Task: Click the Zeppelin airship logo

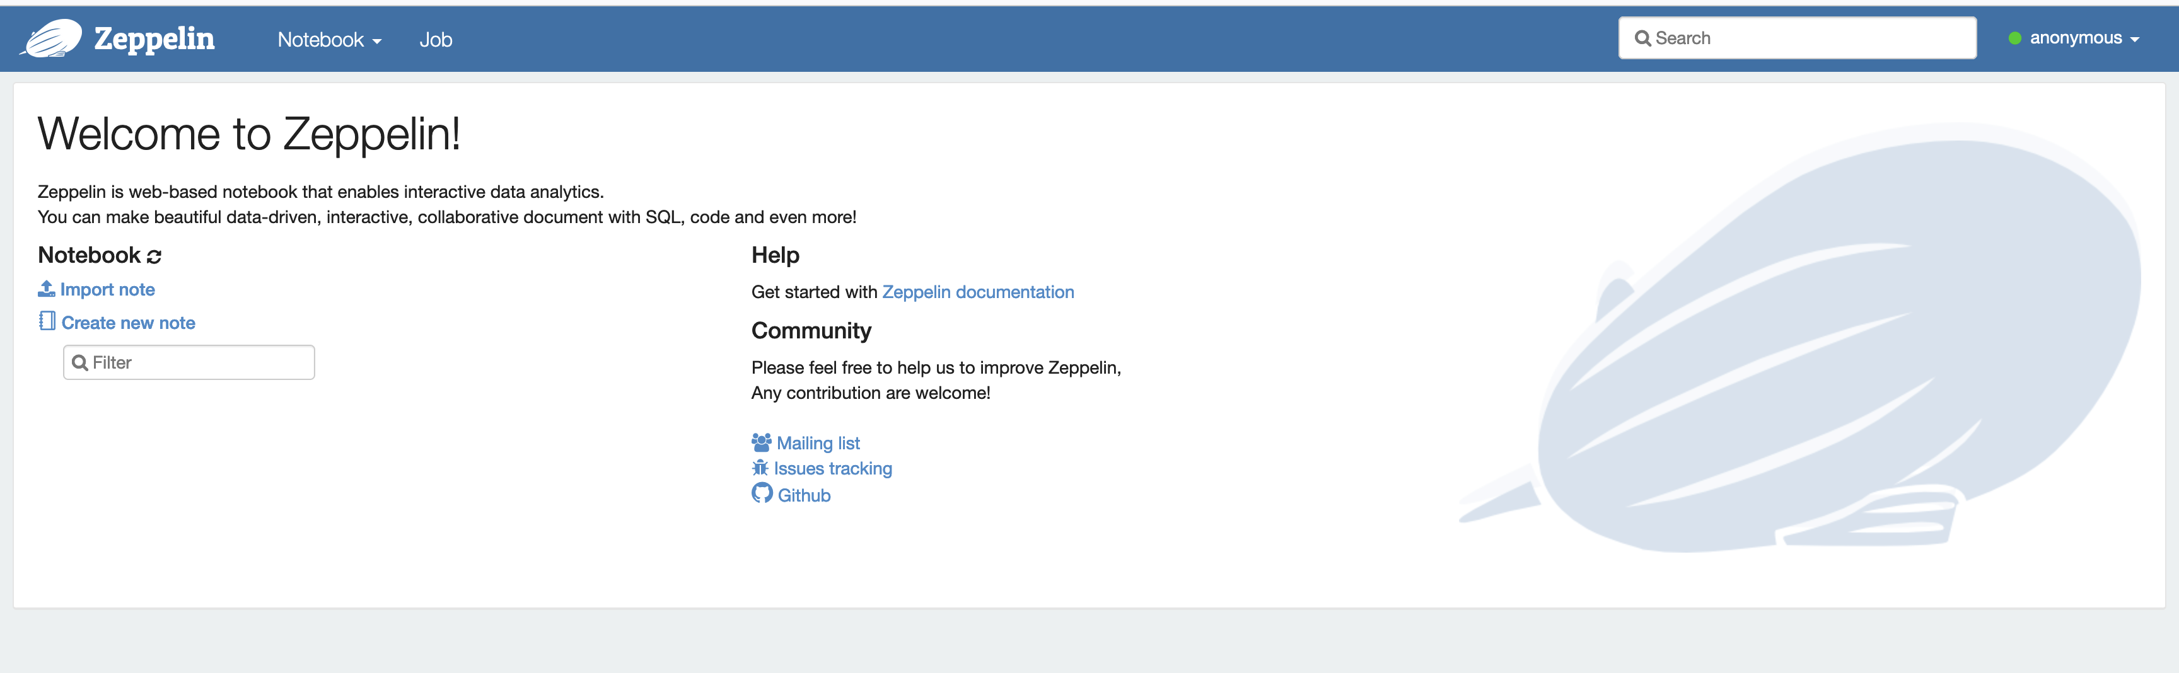Action: tap(52, 38)
